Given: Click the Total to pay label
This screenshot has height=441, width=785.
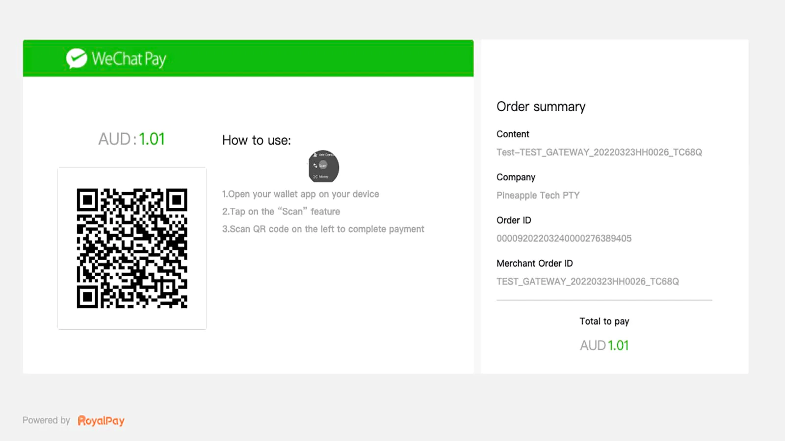Looking at the screenshot, I should point(604,321).
